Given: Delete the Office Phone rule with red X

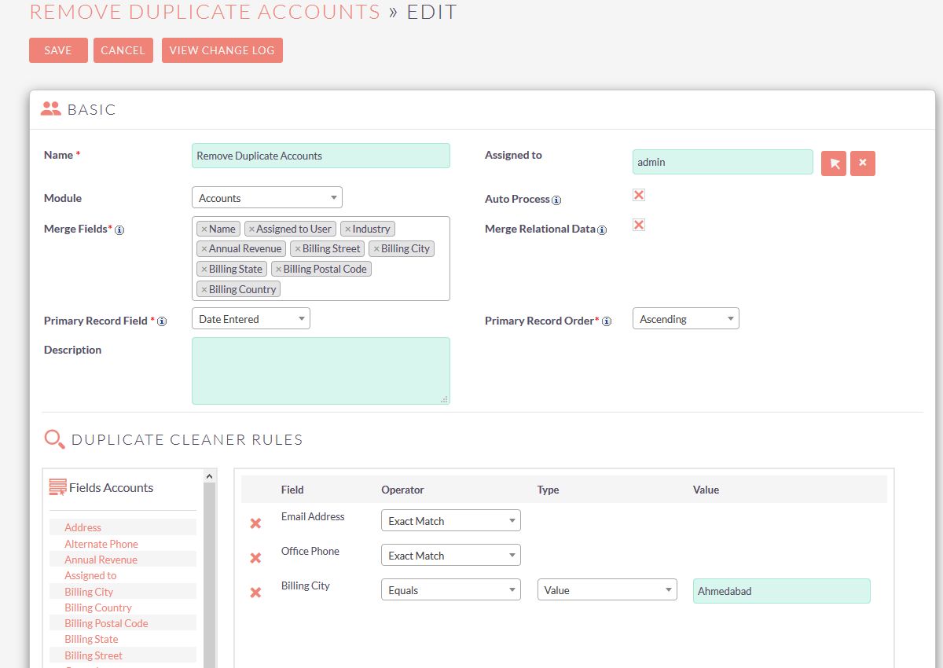Looking at the screenshot, I should click(255, 556).
